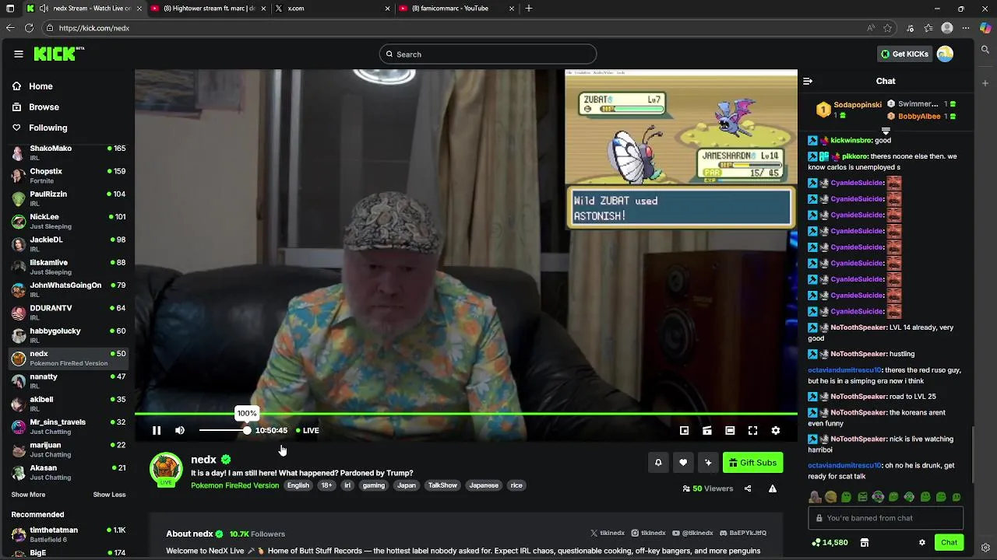This screenshot has height=560, width=997.
Task: Open the chat settings gear
Action: click(x=922, y=542)
